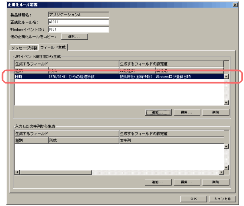Select the フィールド生成 tab

pos(53,47)
